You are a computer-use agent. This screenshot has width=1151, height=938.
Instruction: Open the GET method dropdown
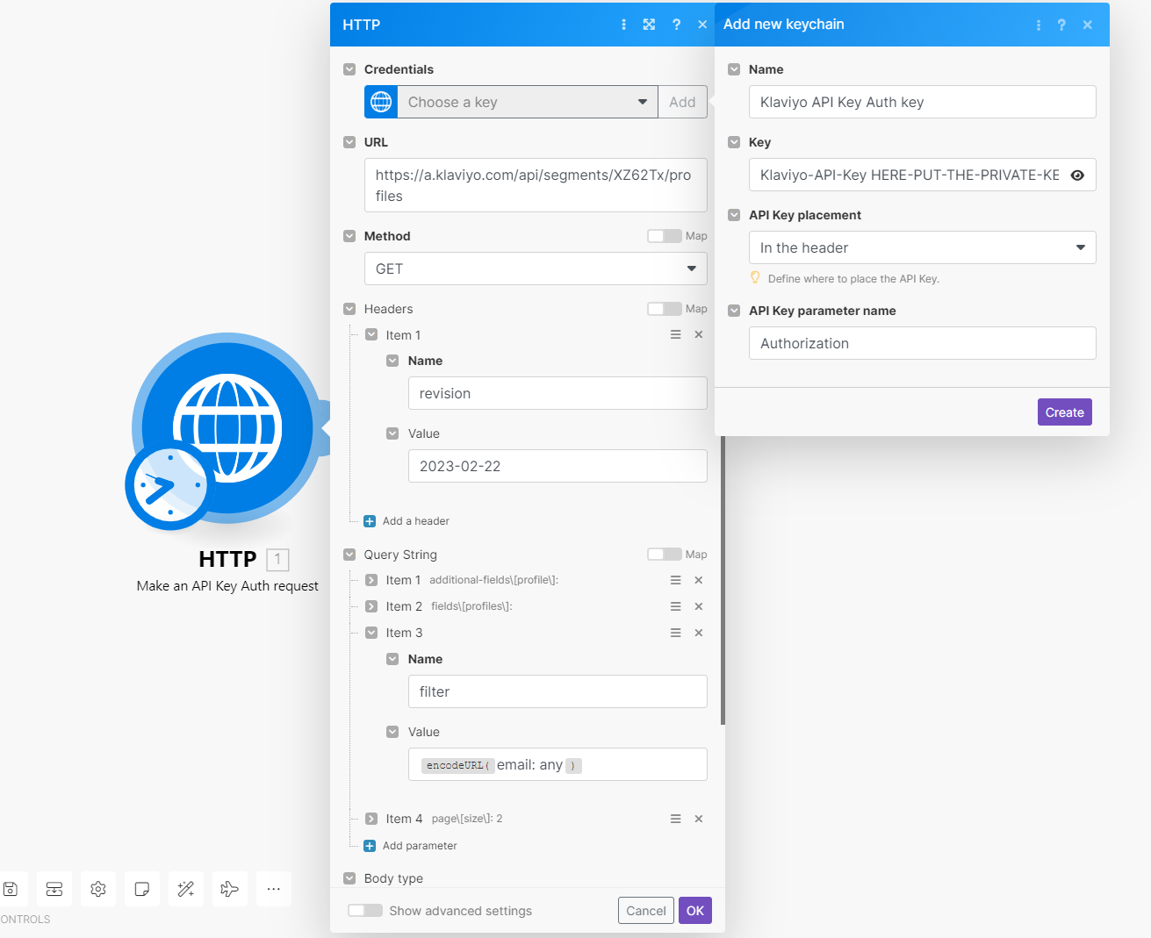(x=536, y=269)
